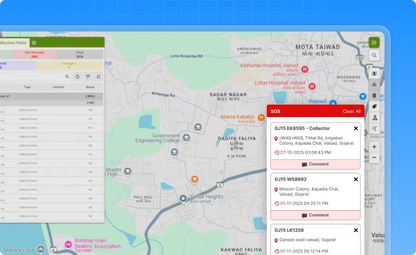Open Comment for GJ15 WS8692 alert
The width and height of the screenshot is (416, 255).
(315, 215)
